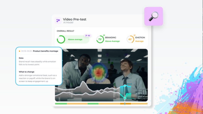
Task: Click the magnifying glass icon tile
Action: (x=154, y=16)
